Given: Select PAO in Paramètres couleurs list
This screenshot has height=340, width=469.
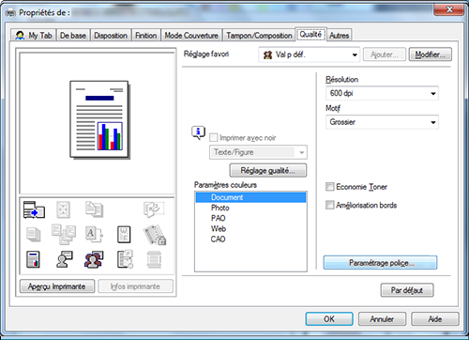Looking at the screenshot, I should 250,218.
